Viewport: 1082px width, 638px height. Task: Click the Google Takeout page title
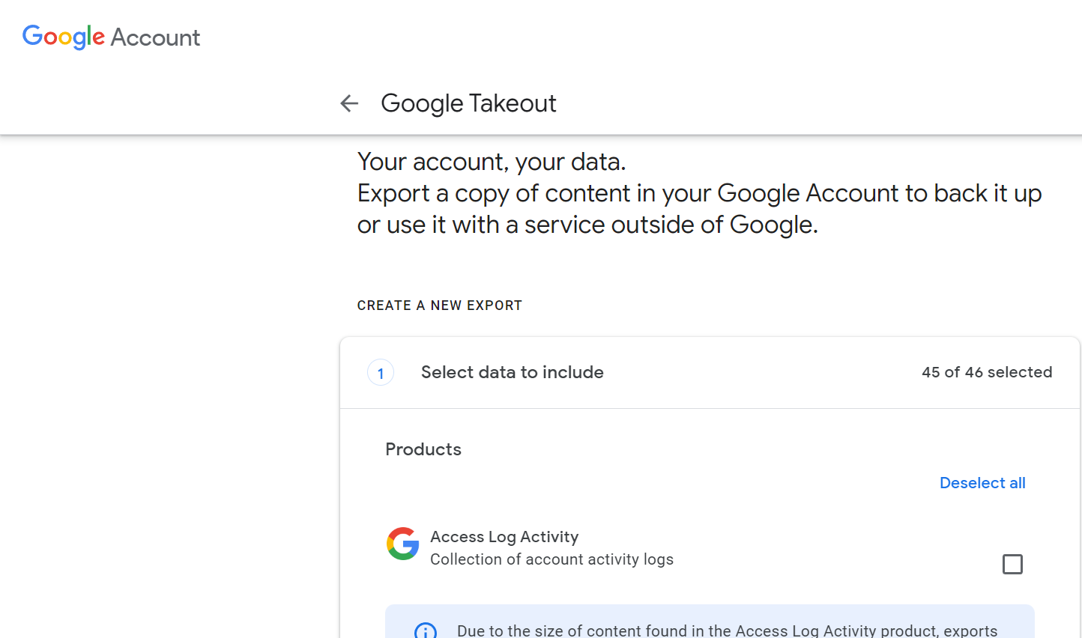(468, 103)
